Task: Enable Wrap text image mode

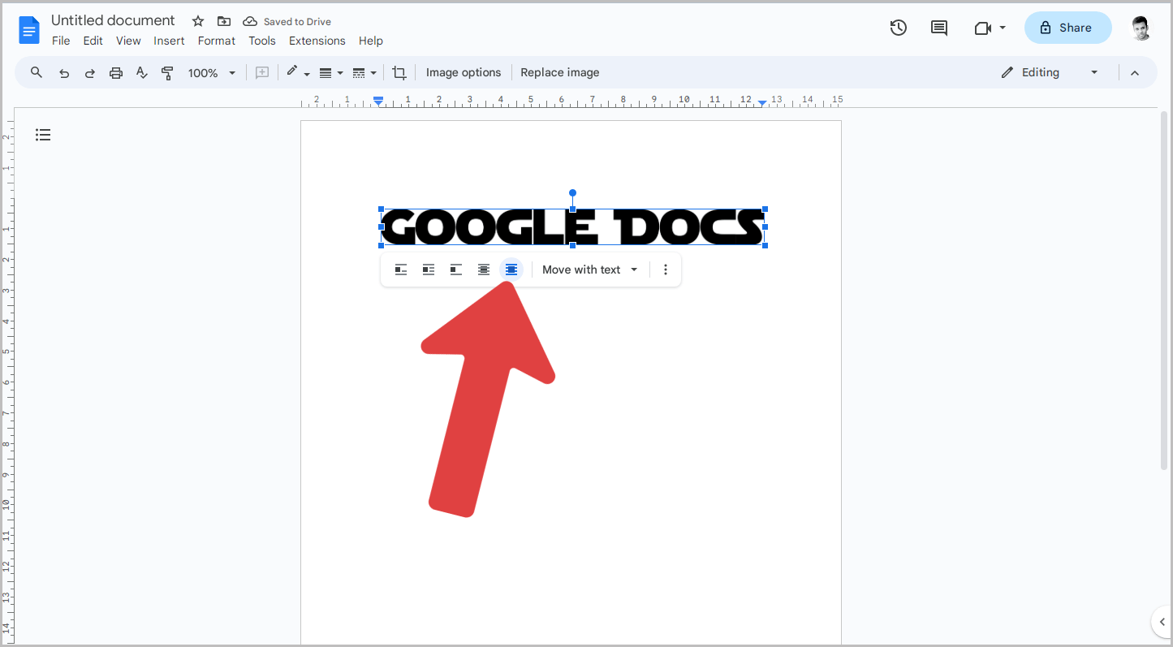Action: click(429, 269)
